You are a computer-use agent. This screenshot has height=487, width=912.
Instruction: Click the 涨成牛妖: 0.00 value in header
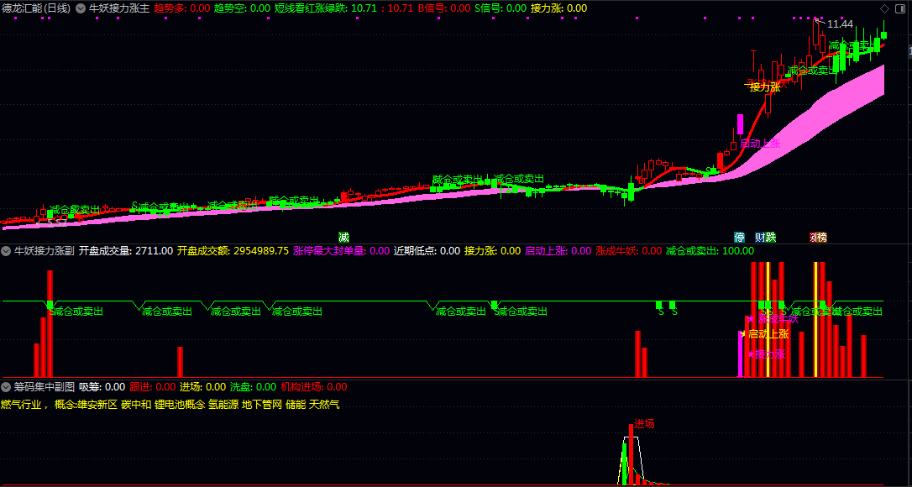pyautogui.click(x=629, y=251)
